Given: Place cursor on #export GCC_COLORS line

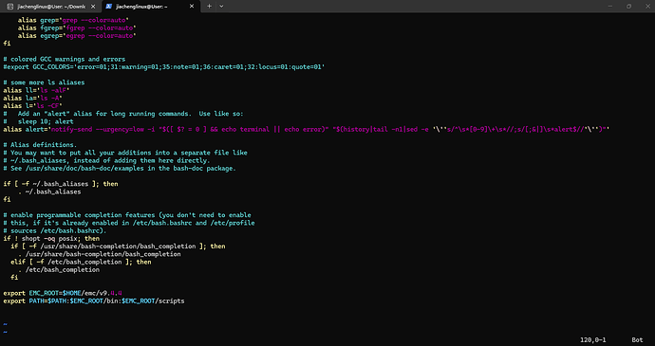Looking at the screenshot, I should [163, 66].
